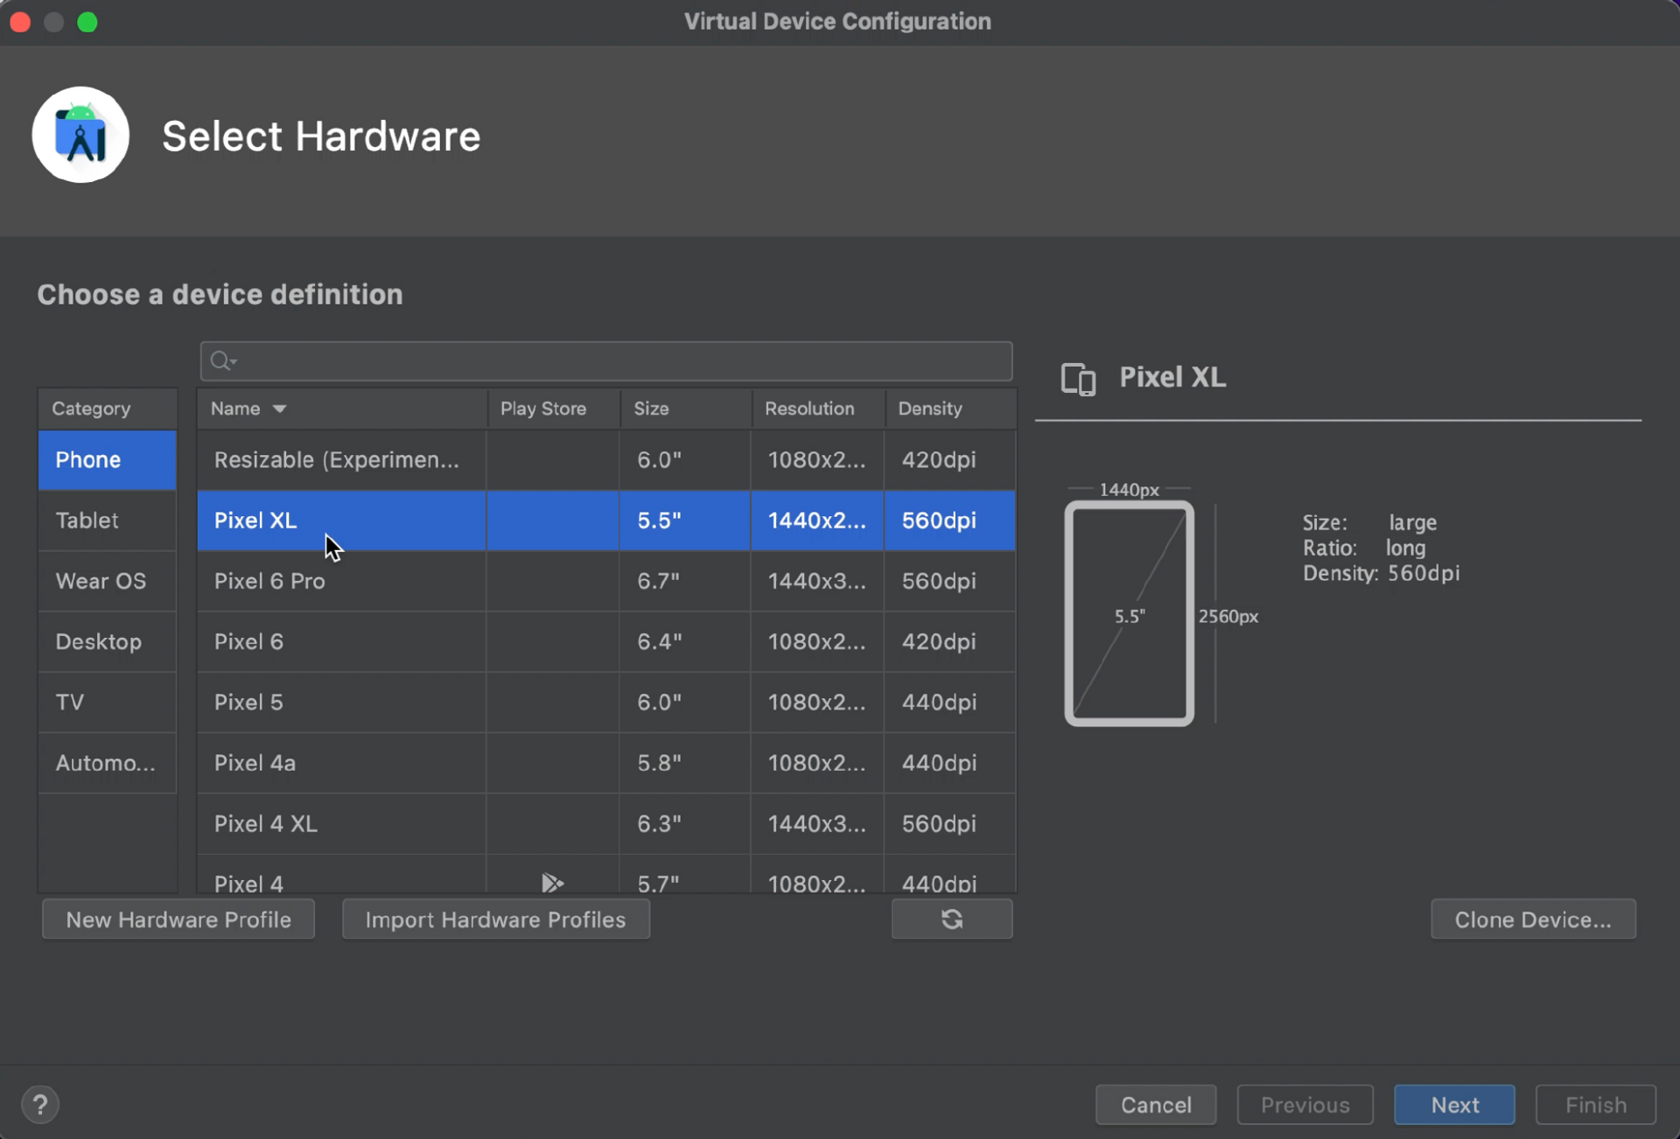Open the help question mark icon
Image resolution: width=1680 pixels, height=1139 pixels.
click(x=40, y=1104)
